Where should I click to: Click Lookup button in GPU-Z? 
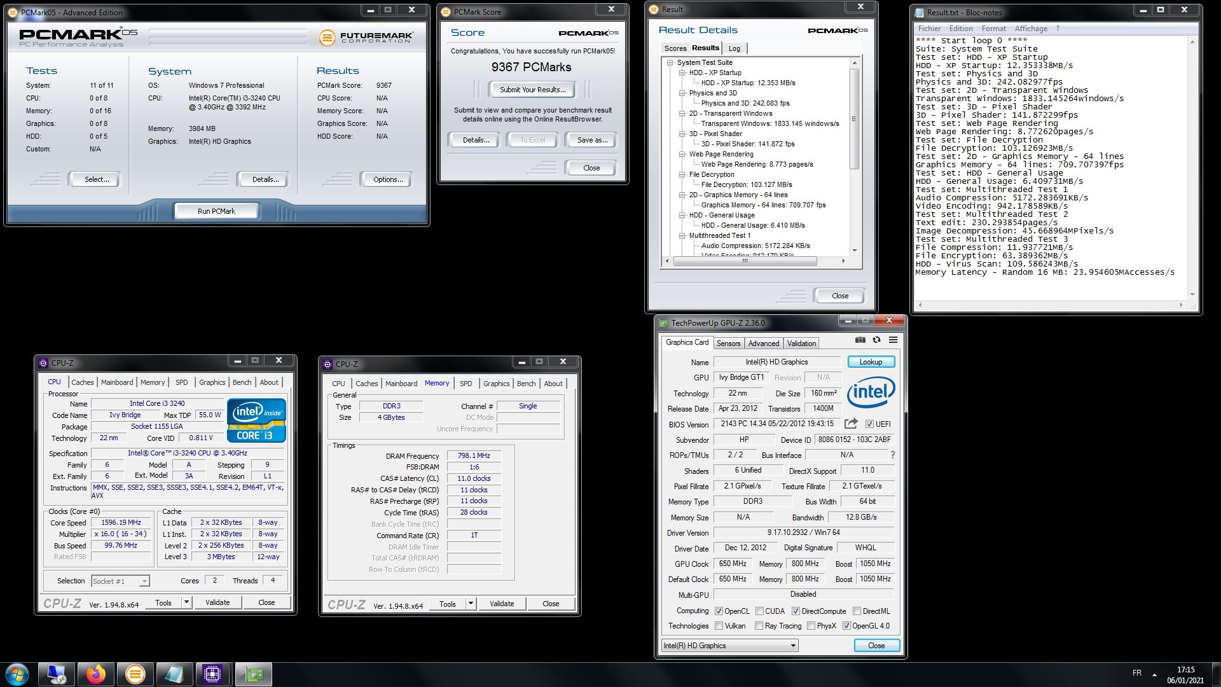pos(871,362)
